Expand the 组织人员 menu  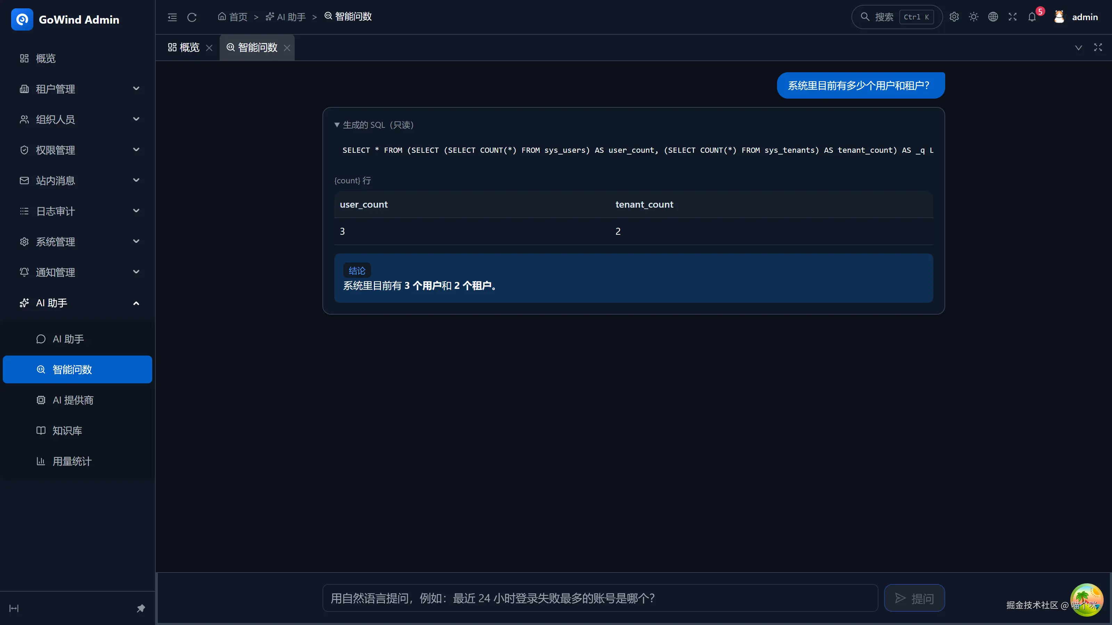(x=78, y=119)
